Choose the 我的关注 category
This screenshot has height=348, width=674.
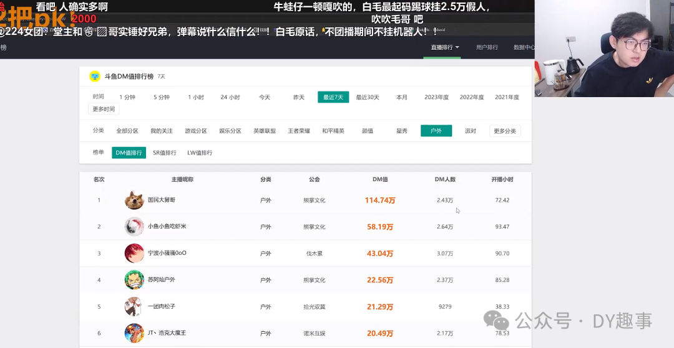tap(162, 131)
